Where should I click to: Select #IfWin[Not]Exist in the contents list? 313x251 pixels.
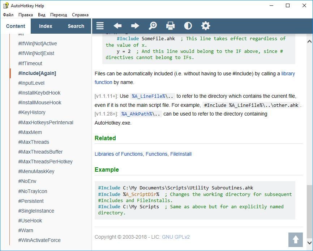coord(36,53)
